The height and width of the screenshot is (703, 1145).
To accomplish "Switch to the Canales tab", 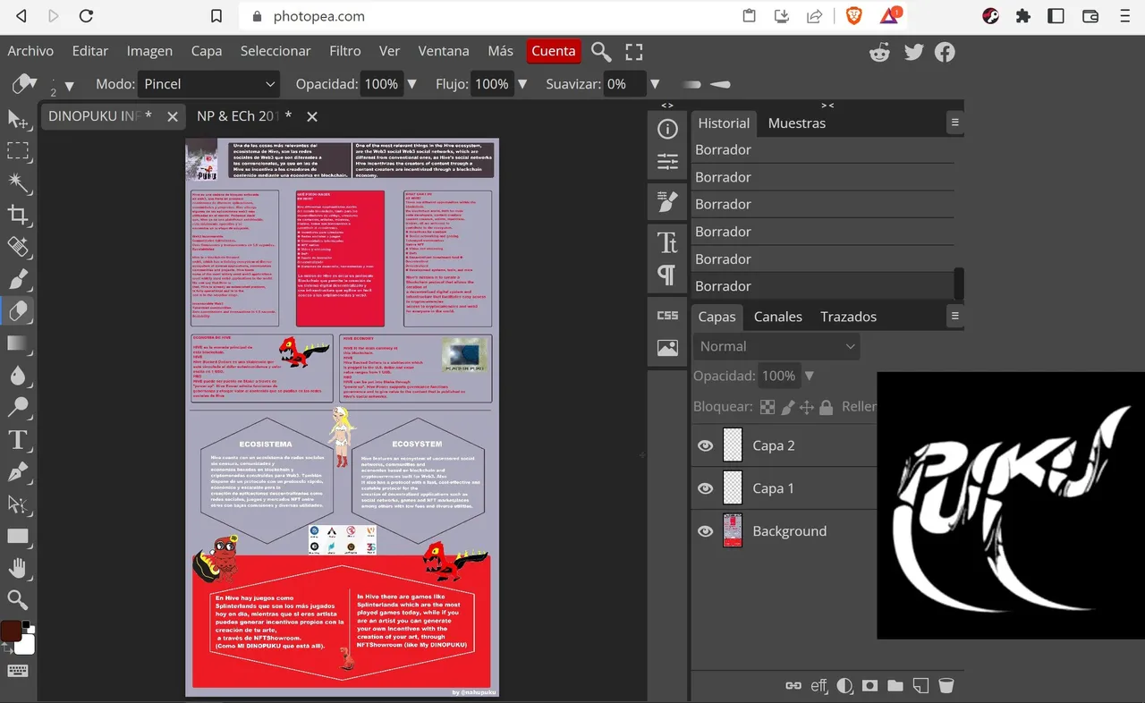I will (778, 317).
